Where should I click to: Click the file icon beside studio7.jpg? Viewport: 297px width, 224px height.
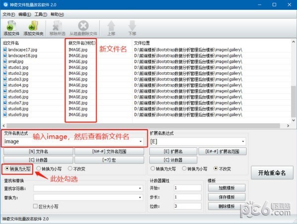pos(5,103)
